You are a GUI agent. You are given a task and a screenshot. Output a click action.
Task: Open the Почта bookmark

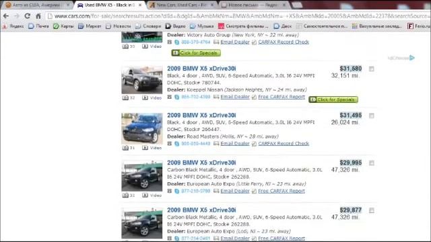(38, 26)
